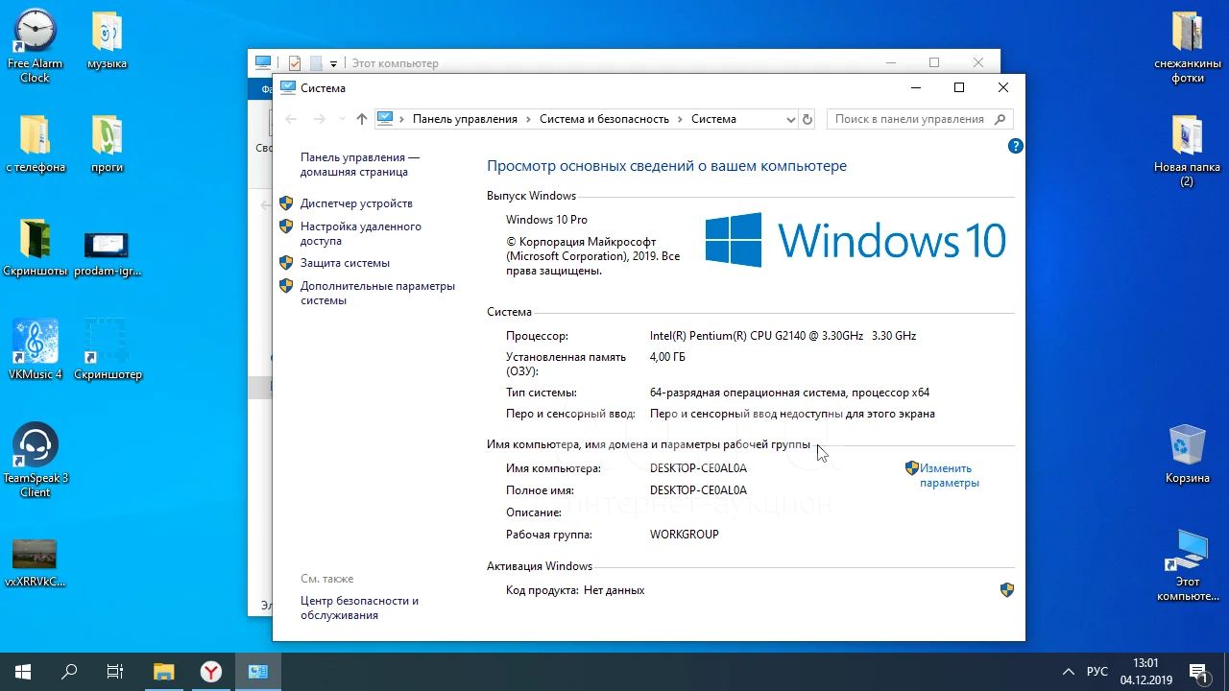Launch VKMusic 4 shortcut
Screen dimensions: 1229x691
tap(36, 350)
